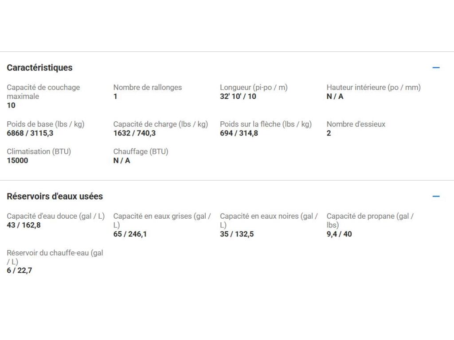The height and width of the screenshot is (340, 454).
Task: Collapse the Réservoirs d'eaux usées minus icon
Action: 436,196
